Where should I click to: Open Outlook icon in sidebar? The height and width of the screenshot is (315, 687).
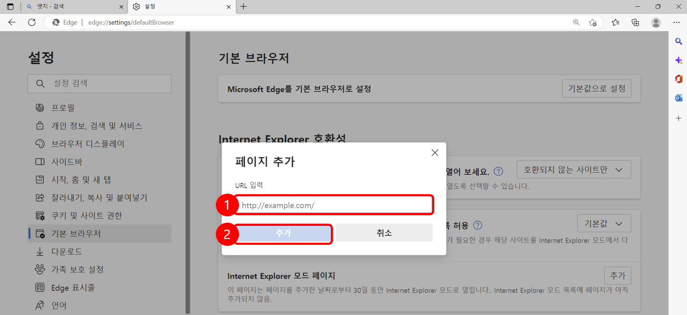pyautogui.click(x=679, y=98)
